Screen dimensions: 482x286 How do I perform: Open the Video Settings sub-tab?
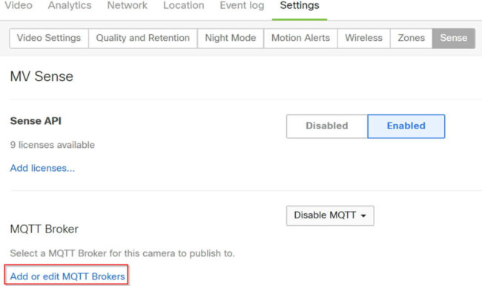49,38
